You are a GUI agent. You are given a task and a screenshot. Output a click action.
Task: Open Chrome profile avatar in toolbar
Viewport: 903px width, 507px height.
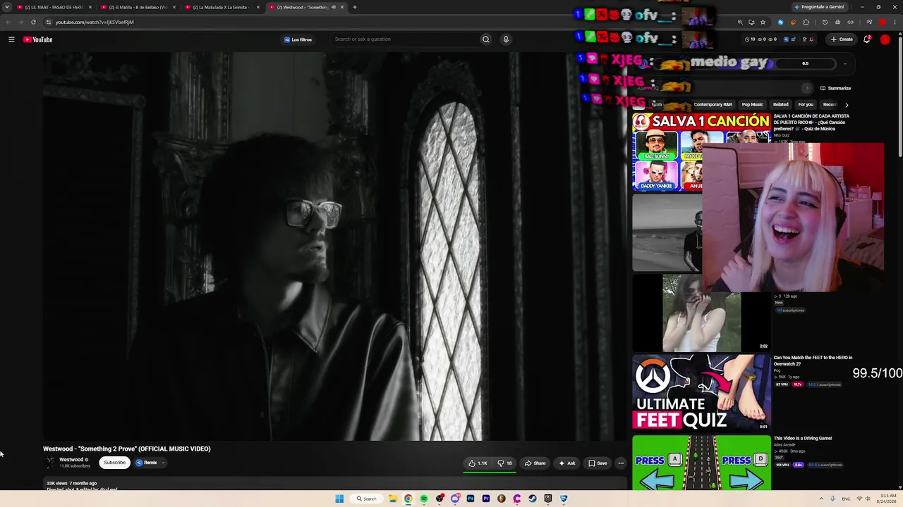[882, 22]
